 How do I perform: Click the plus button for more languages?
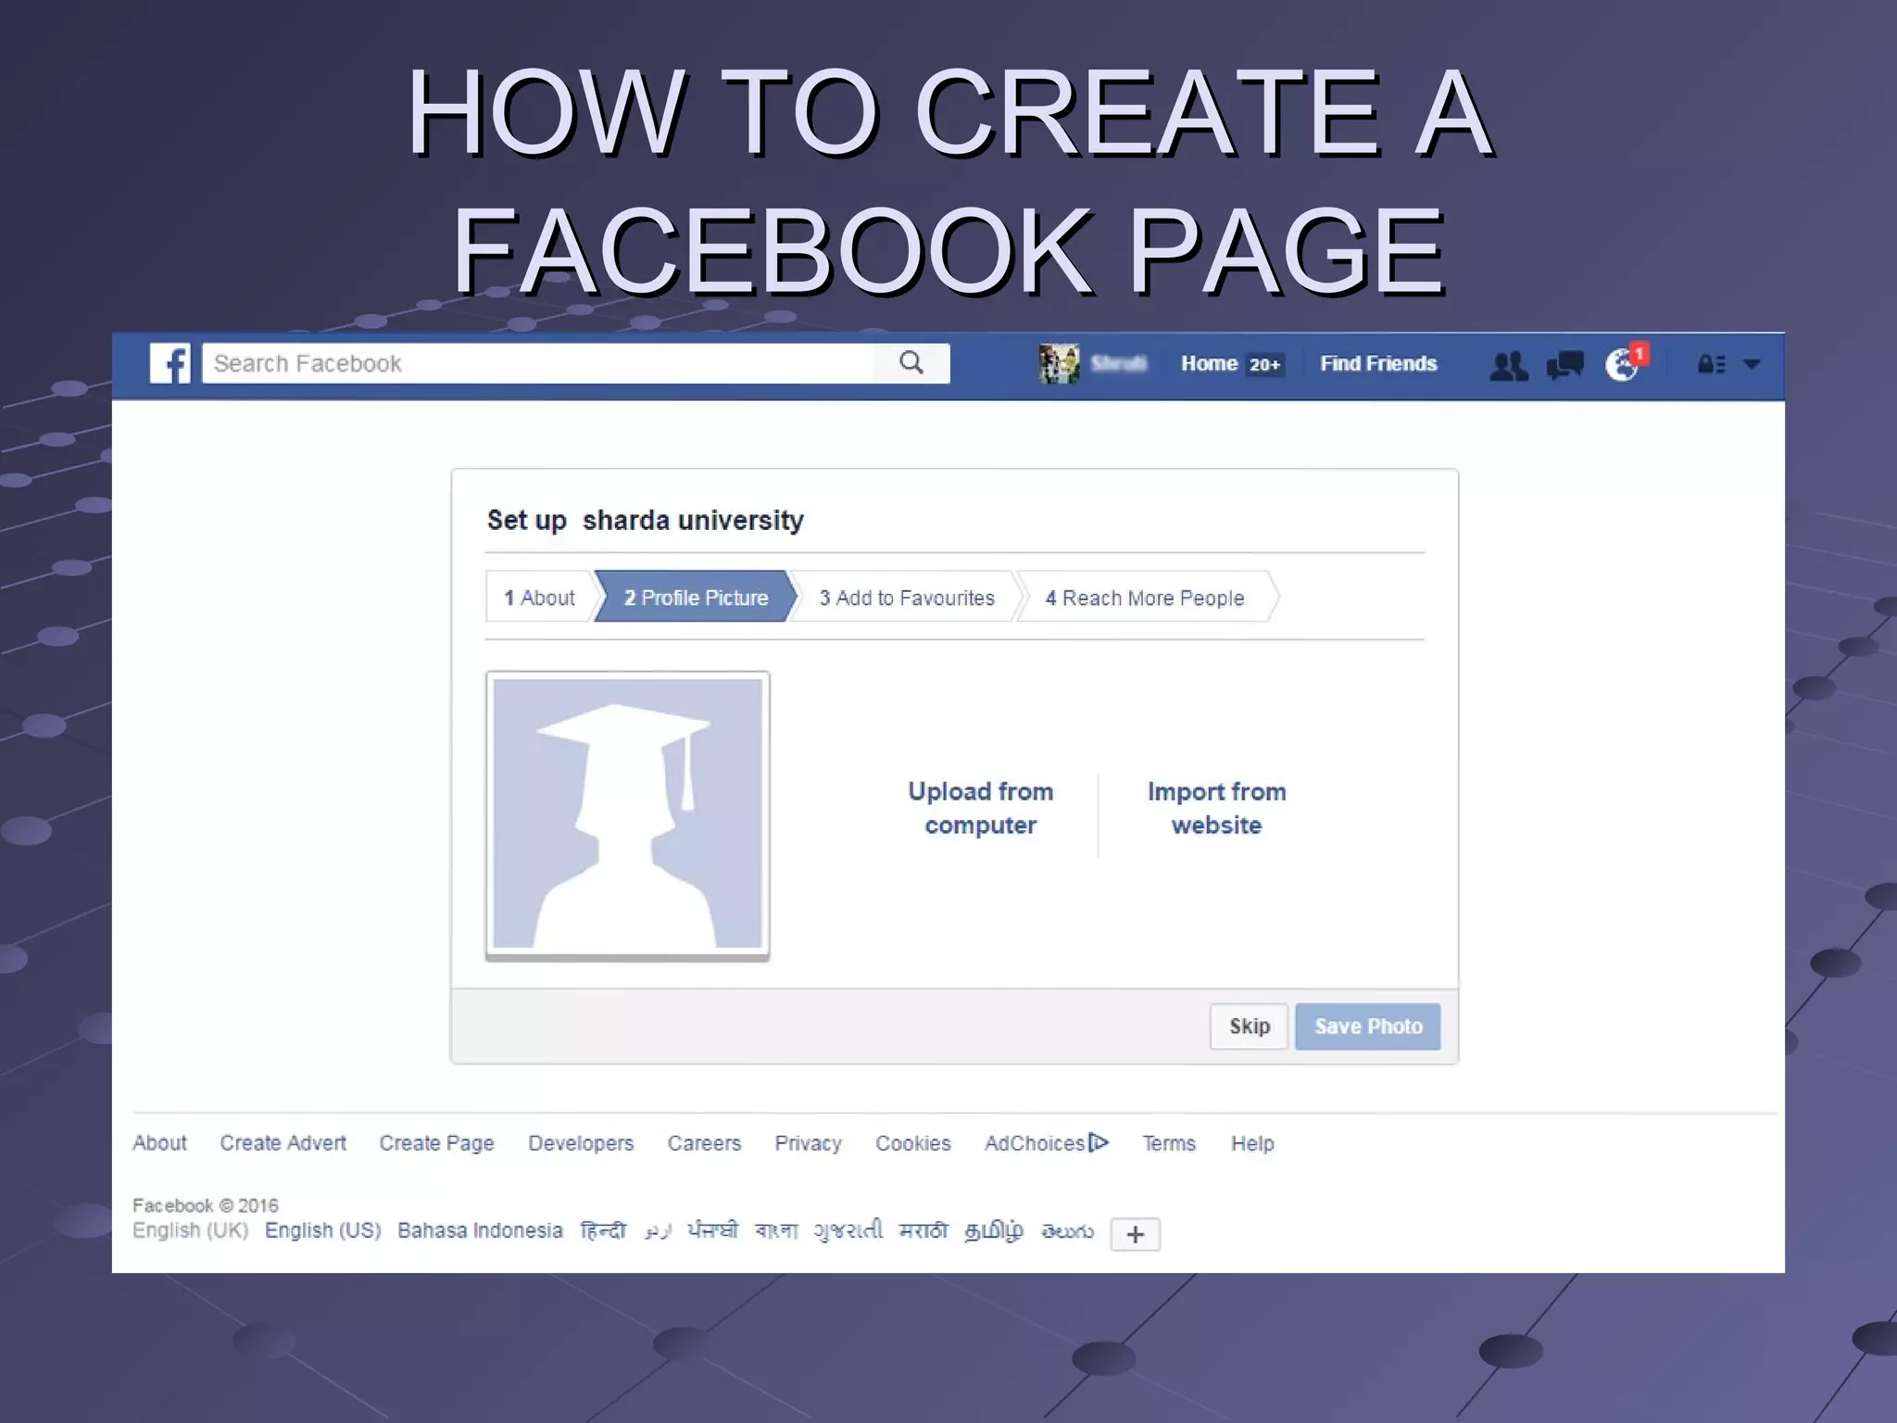coord(1136,1234)
